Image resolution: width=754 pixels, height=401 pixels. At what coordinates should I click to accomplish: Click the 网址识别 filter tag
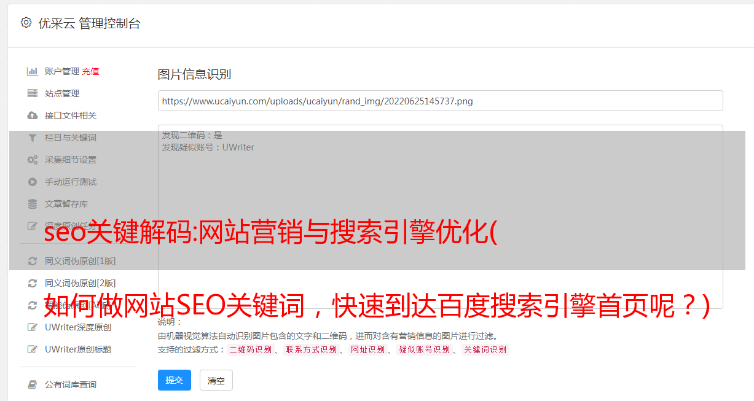[x=367, y=349]
